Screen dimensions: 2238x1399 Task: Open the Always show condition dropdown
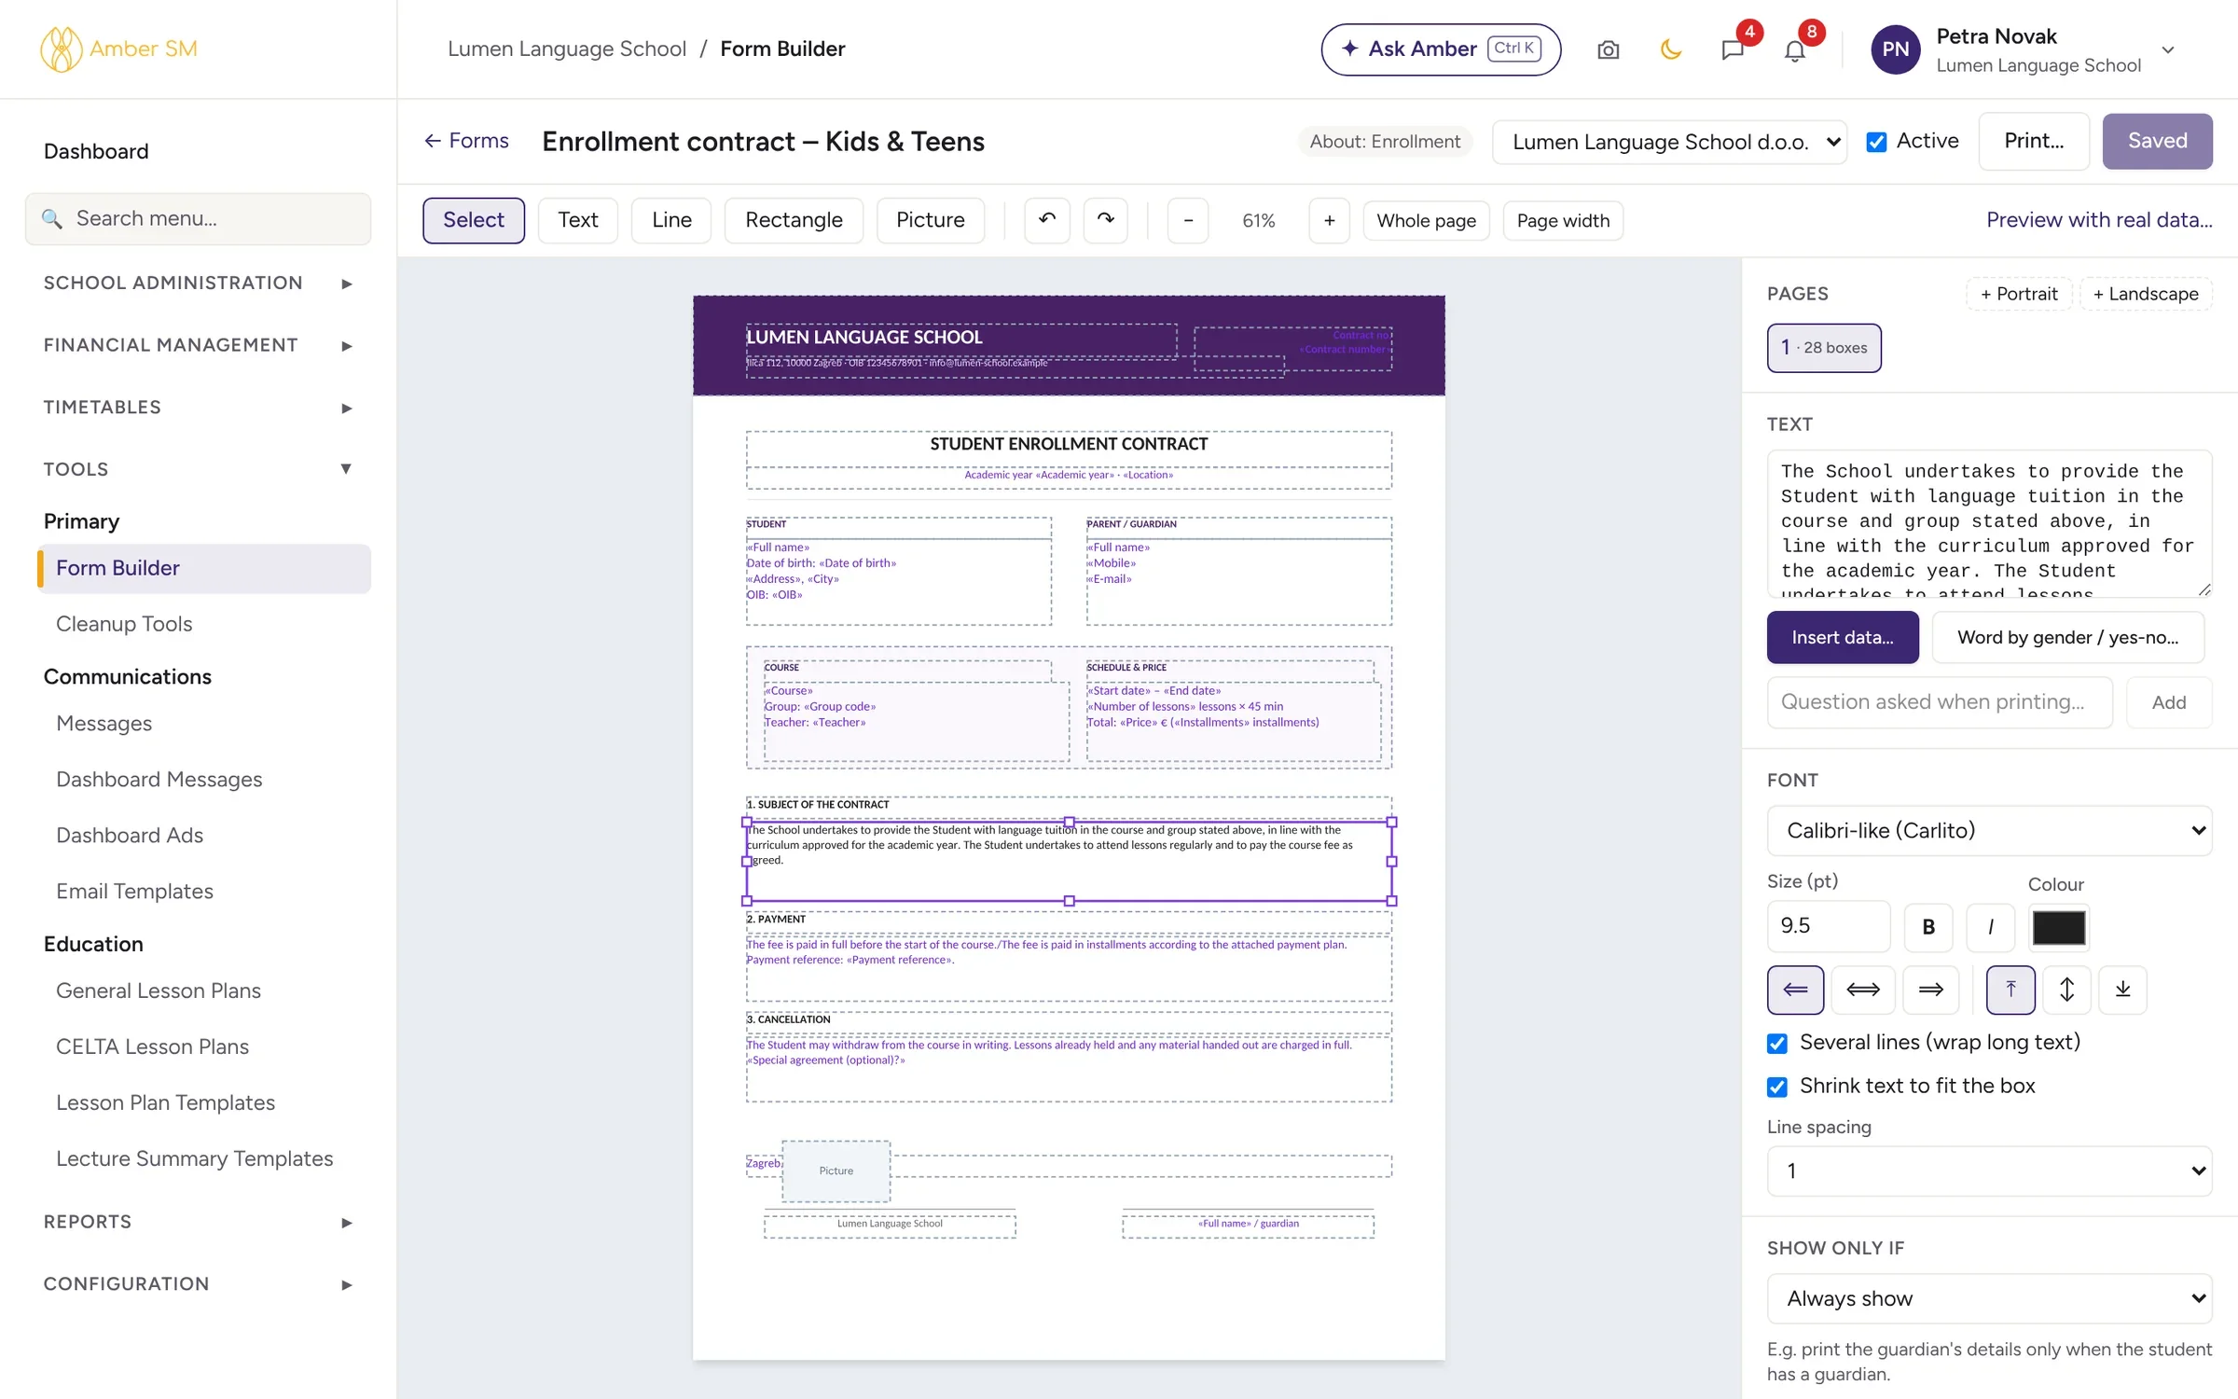pos(1989,1298)
